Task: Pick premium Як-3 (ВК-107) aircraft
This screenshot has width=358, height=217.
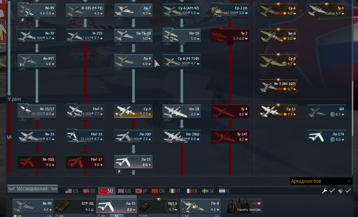Action: click(x=278, y=86)
